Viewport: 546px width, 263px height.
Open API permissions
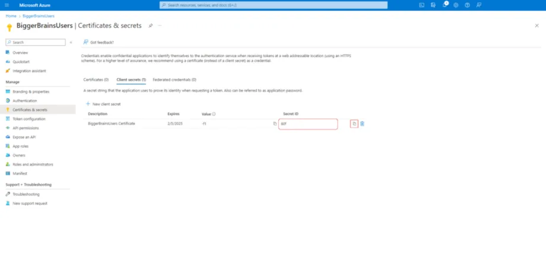point(26,128)
